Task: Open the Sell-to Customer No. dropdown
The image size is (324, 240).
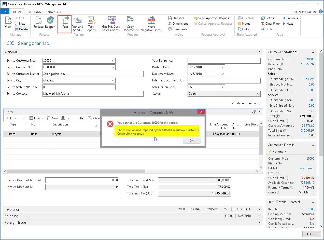Action: (113, 61)
